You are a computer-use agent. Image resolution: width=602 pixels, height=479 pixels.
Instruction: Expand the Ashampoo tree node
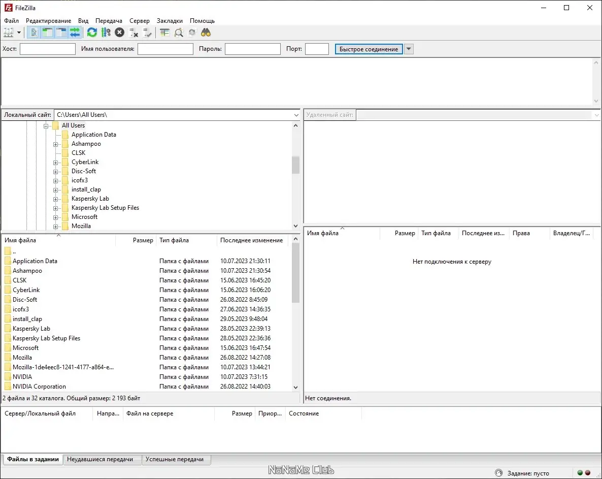[x=56, y=144]
